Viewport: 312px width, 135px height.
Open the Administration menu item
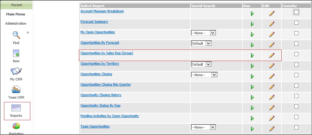16,23
